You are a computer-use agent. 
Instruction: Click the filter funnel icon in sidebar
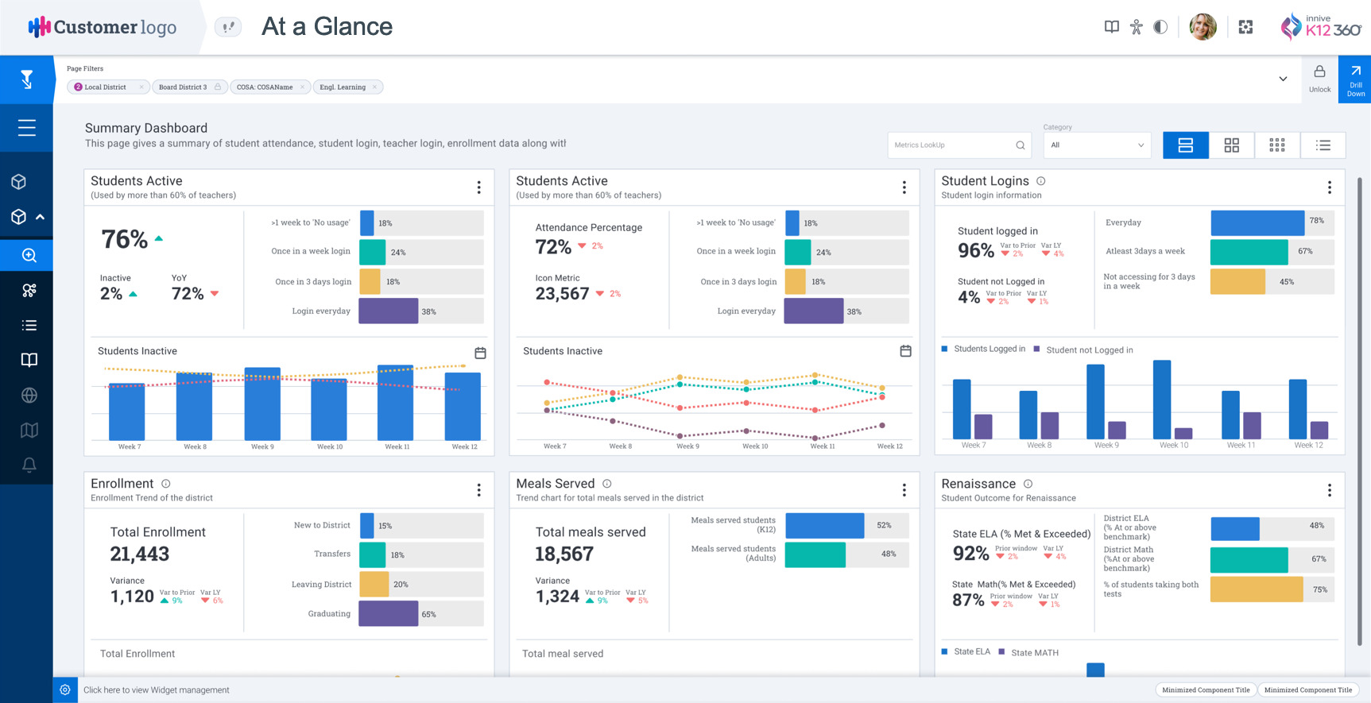tap(26, 79)
